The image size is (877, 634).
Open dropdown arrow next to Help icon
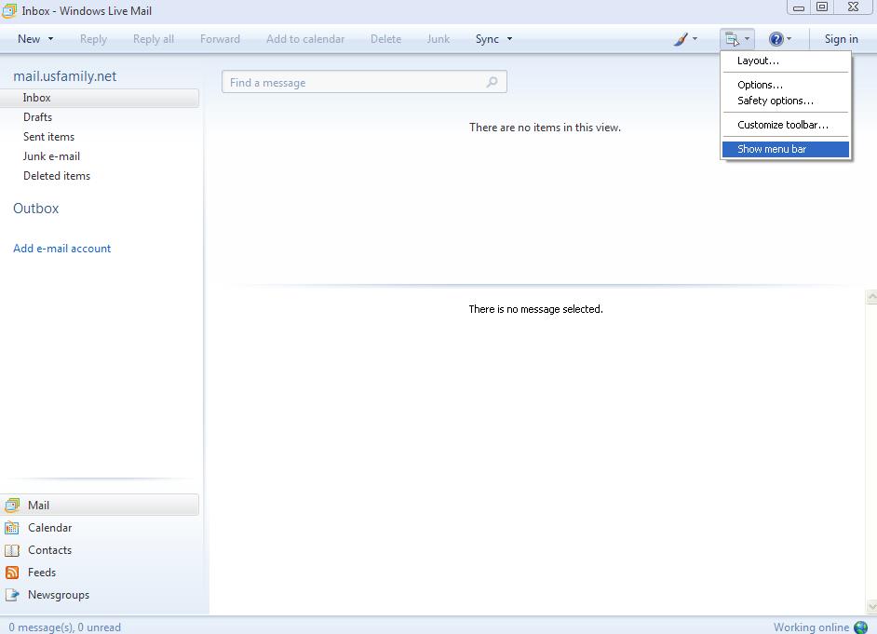(789, 39)
